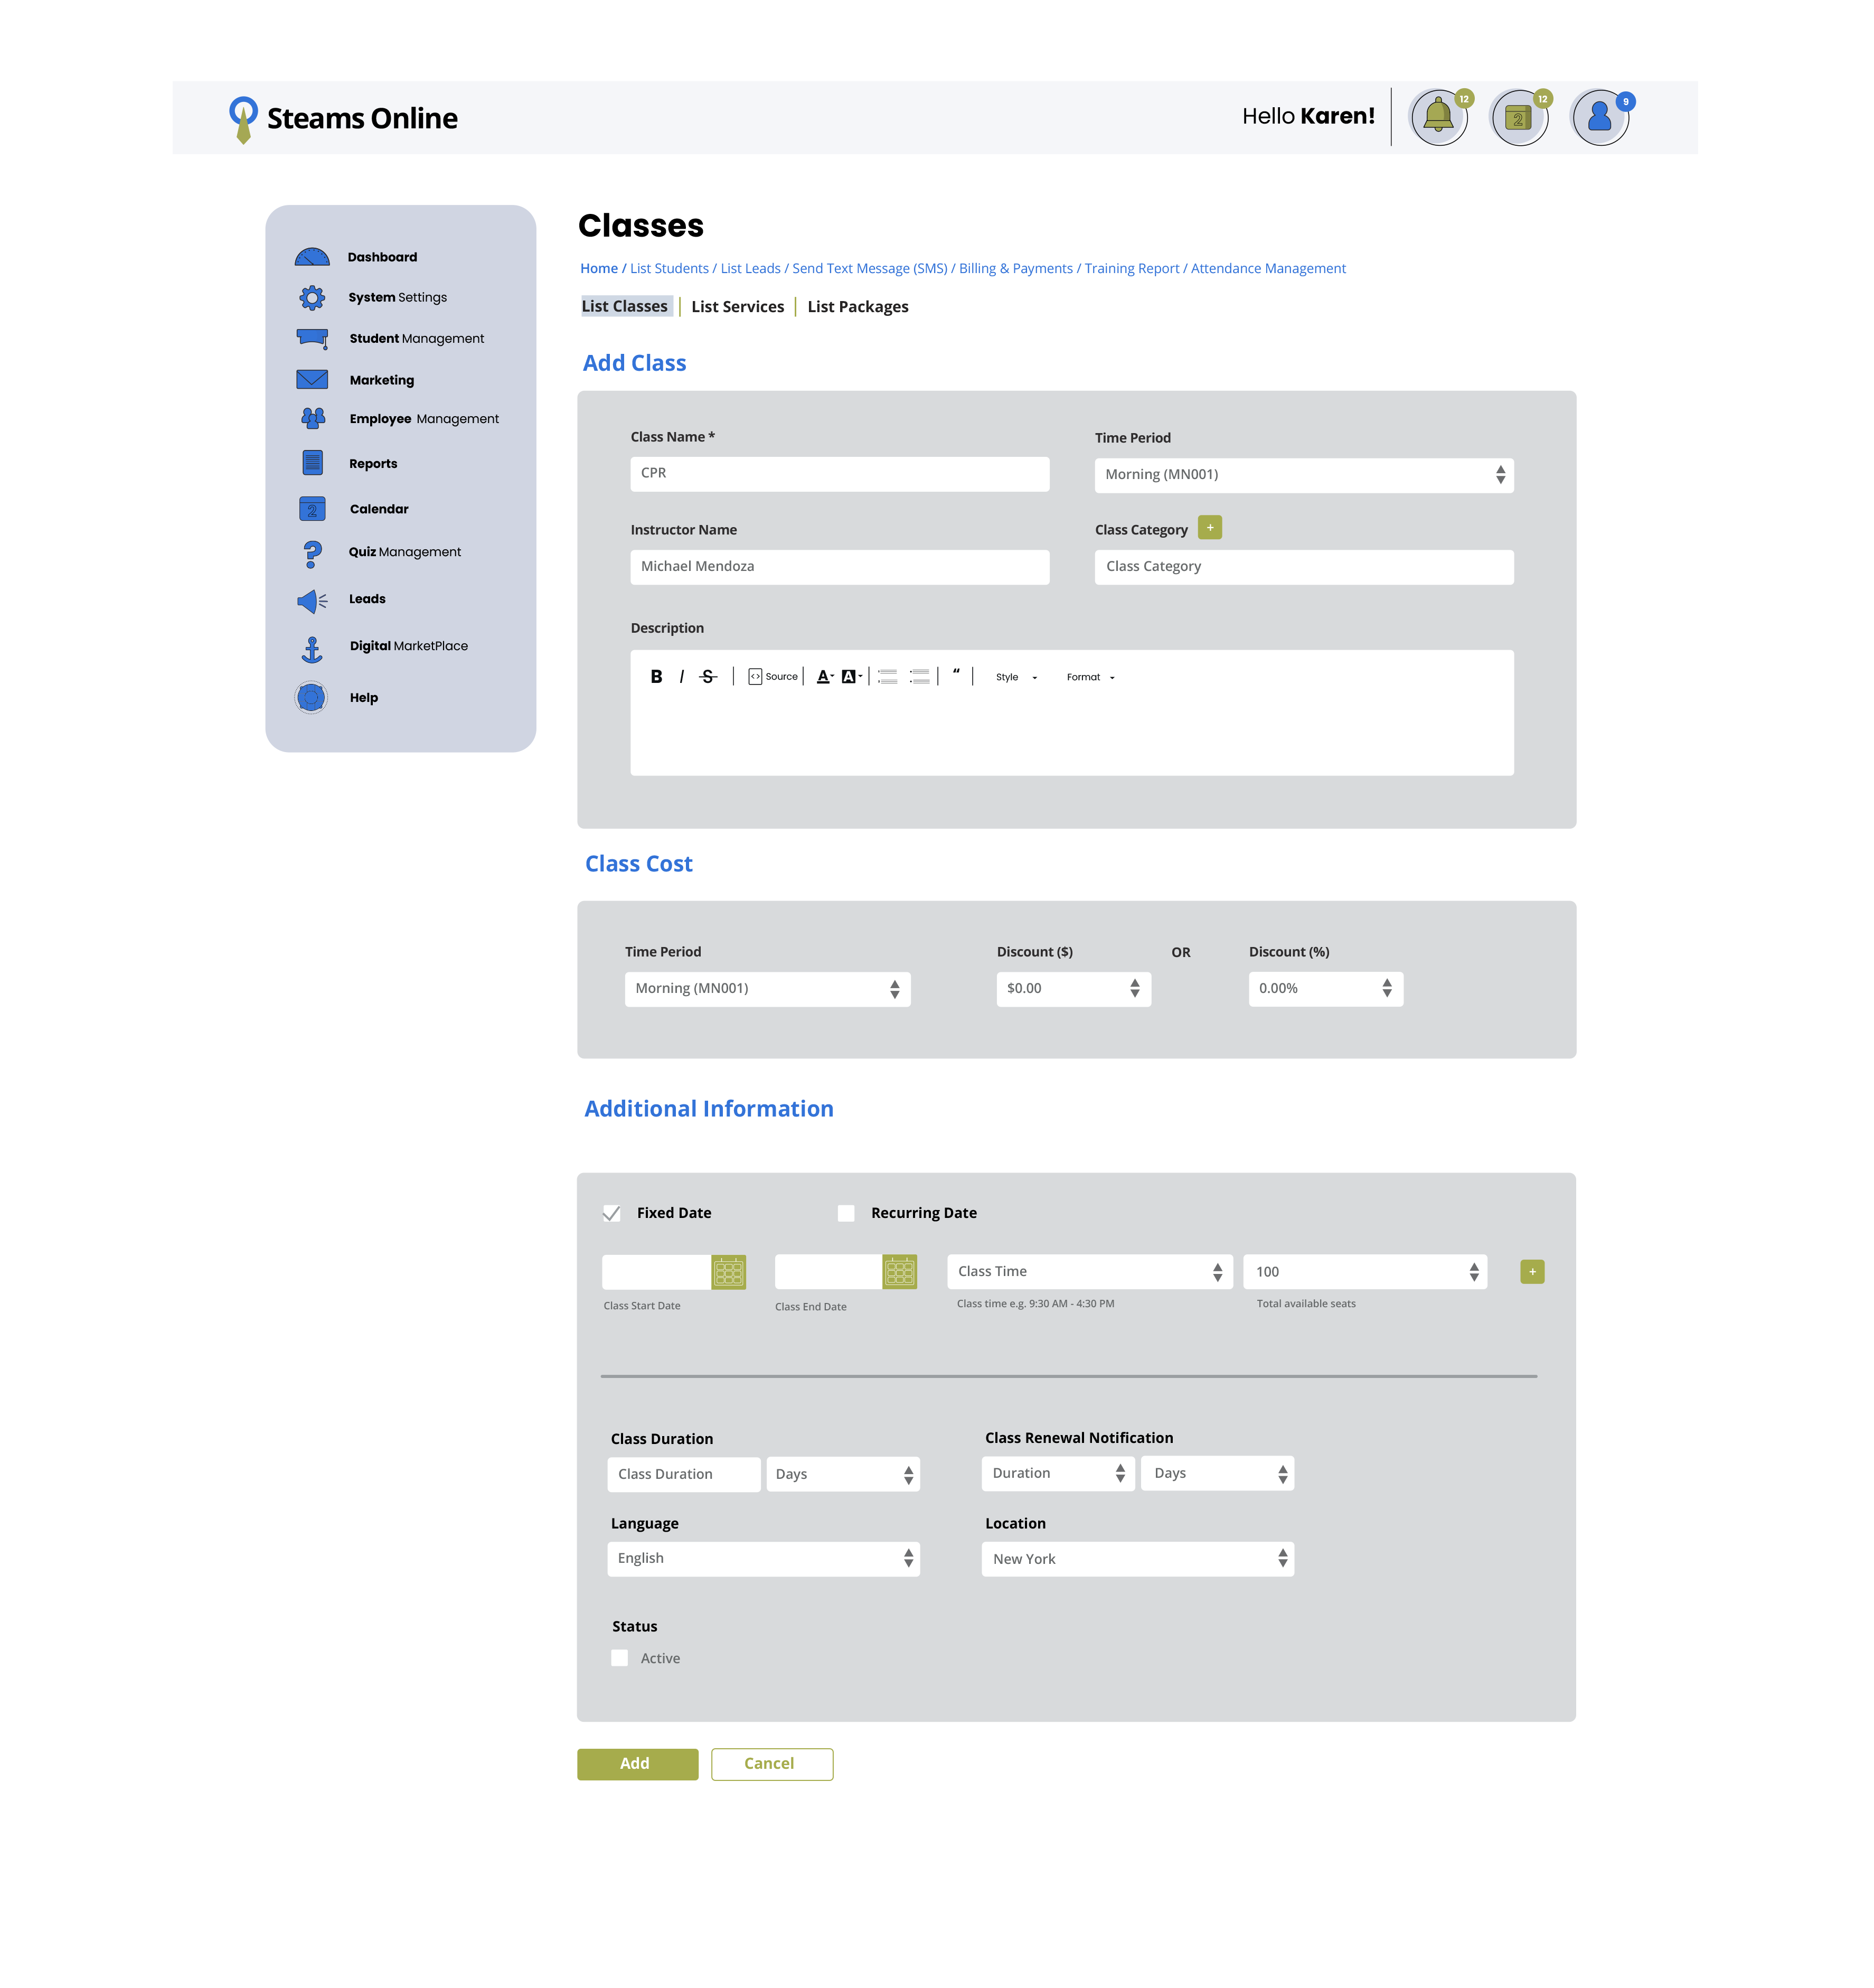Screen dimensions: 1874x1988
Task: Click the Strikethrough formatting icon
Action: (708, 677)
